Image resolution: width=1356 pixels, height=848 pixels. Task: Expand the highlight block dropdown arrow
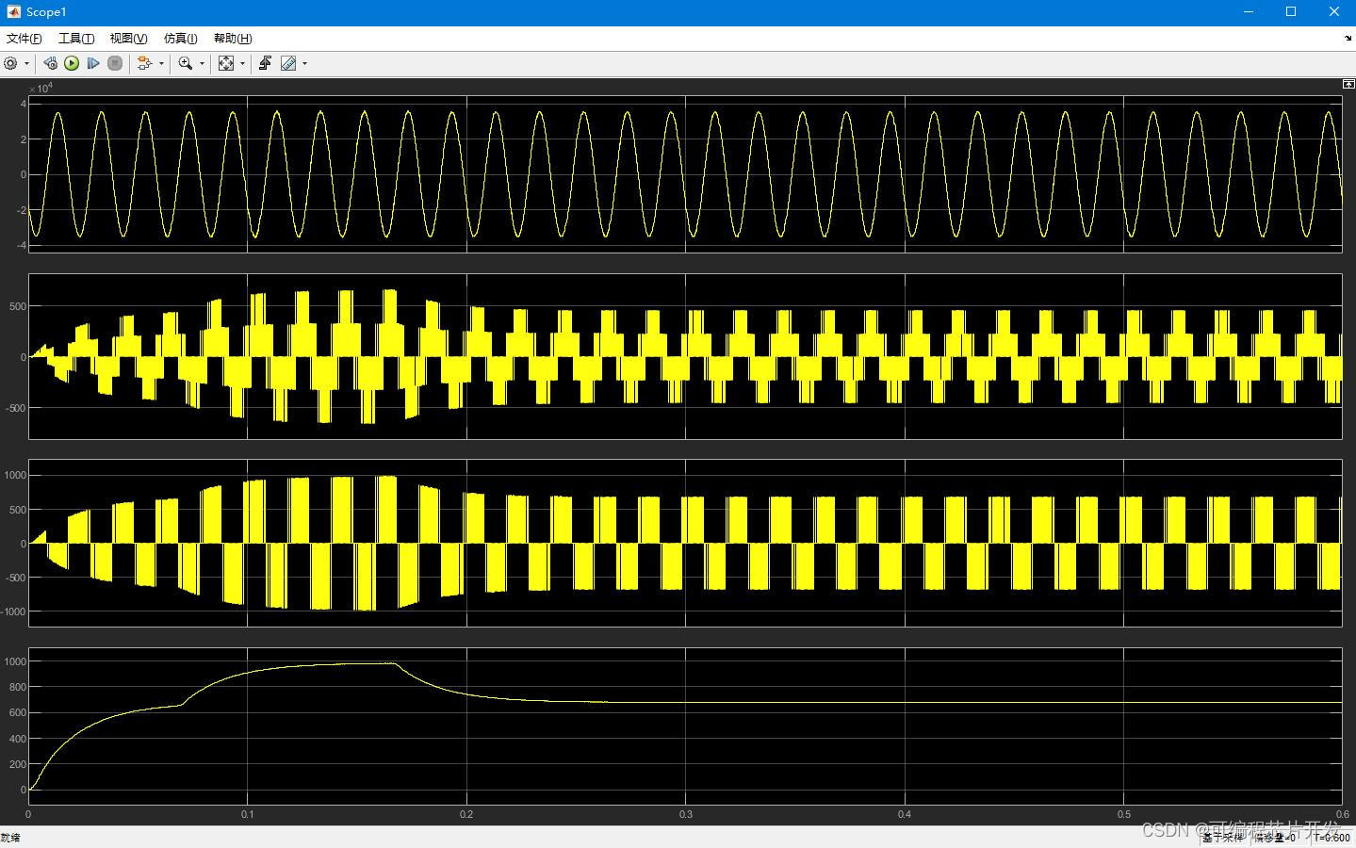[x=161, y=64]
